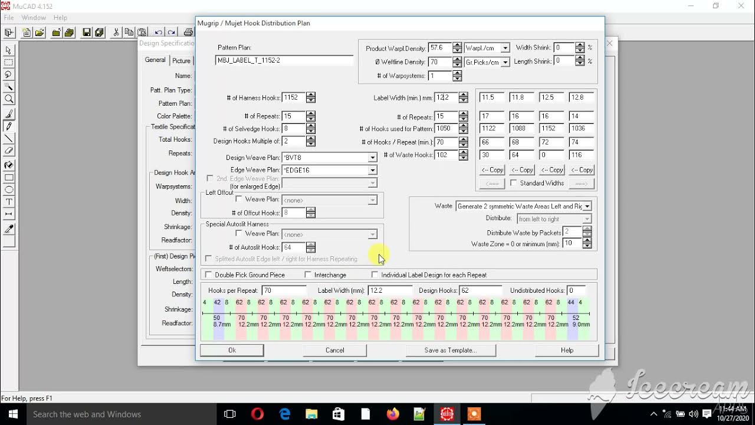
Task: Select the magic wand tool
Action: point(9,87)
